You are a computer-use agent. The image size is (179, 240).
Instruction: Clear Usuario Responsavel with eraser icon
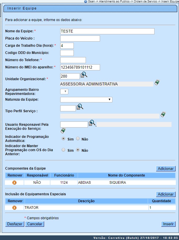click(63, 131)
